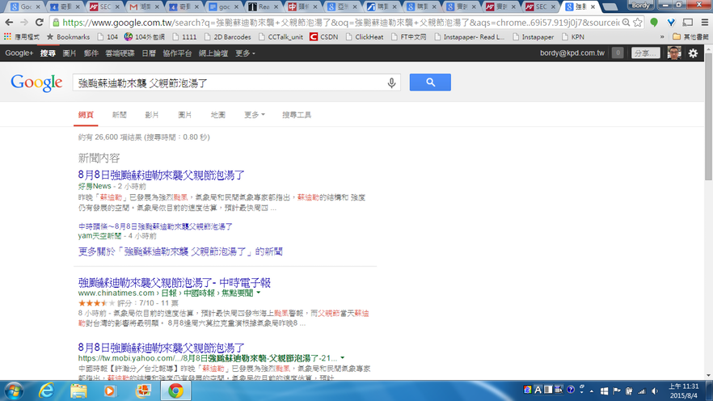Click the browser forward arrow
Viewport: 713px width, 401px height.
[23, 23]
